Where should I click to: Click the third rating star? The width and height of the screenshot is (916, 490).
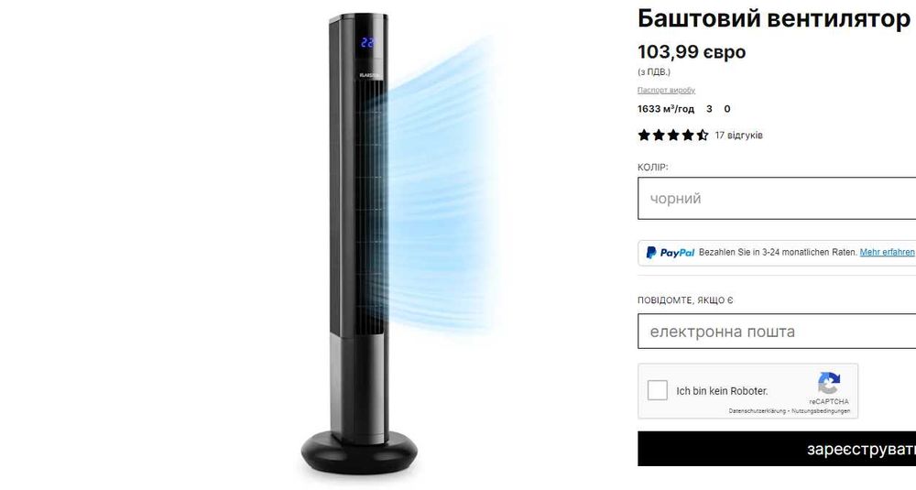tap(673, 135)
